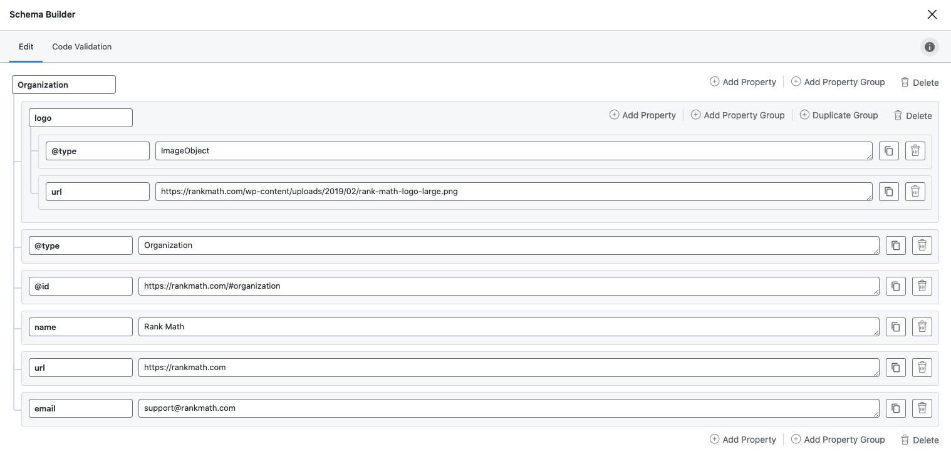Viewport: 951px width, 454px height.
Task: Edit the @type key of Organization value
Action: click(x=81, y=245)
